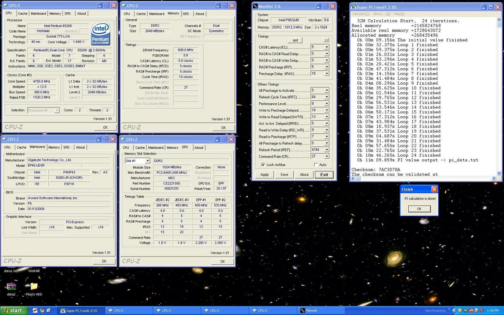Click the Intel Pentium logo in CPU-Z

pos(100,34)
